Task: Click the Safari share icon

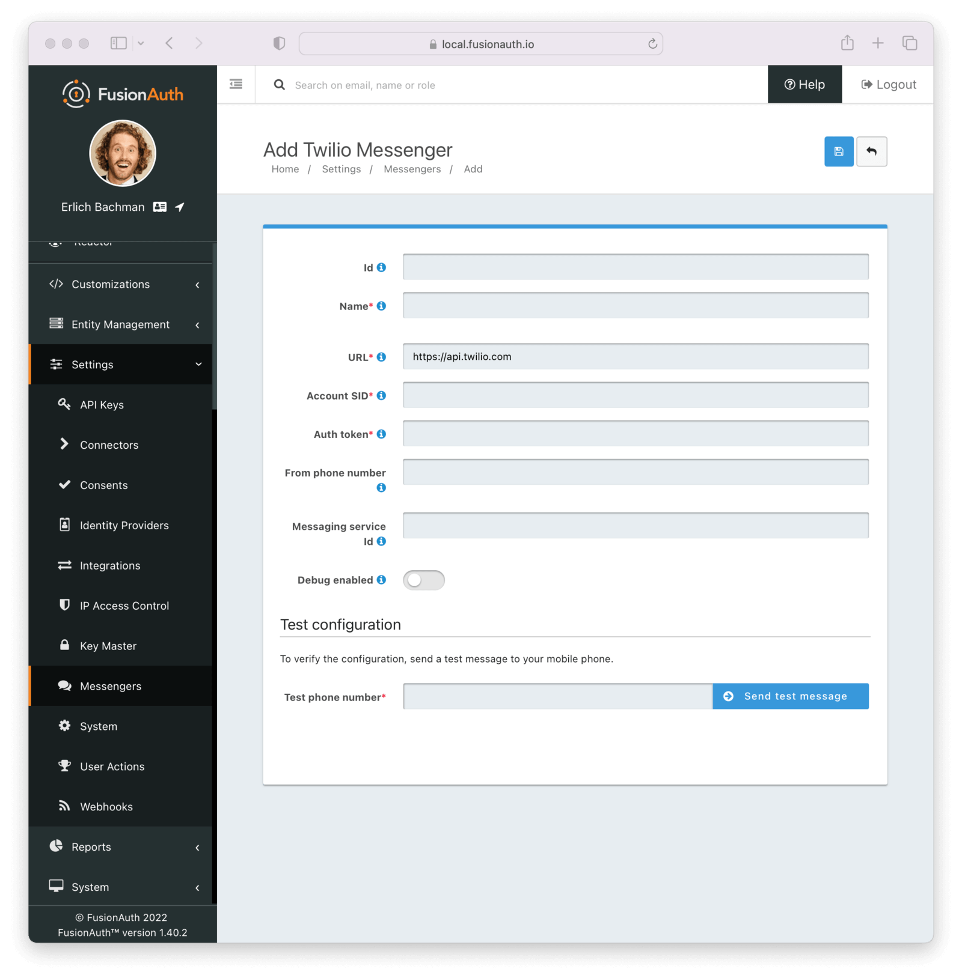Action: coord(847,43)
